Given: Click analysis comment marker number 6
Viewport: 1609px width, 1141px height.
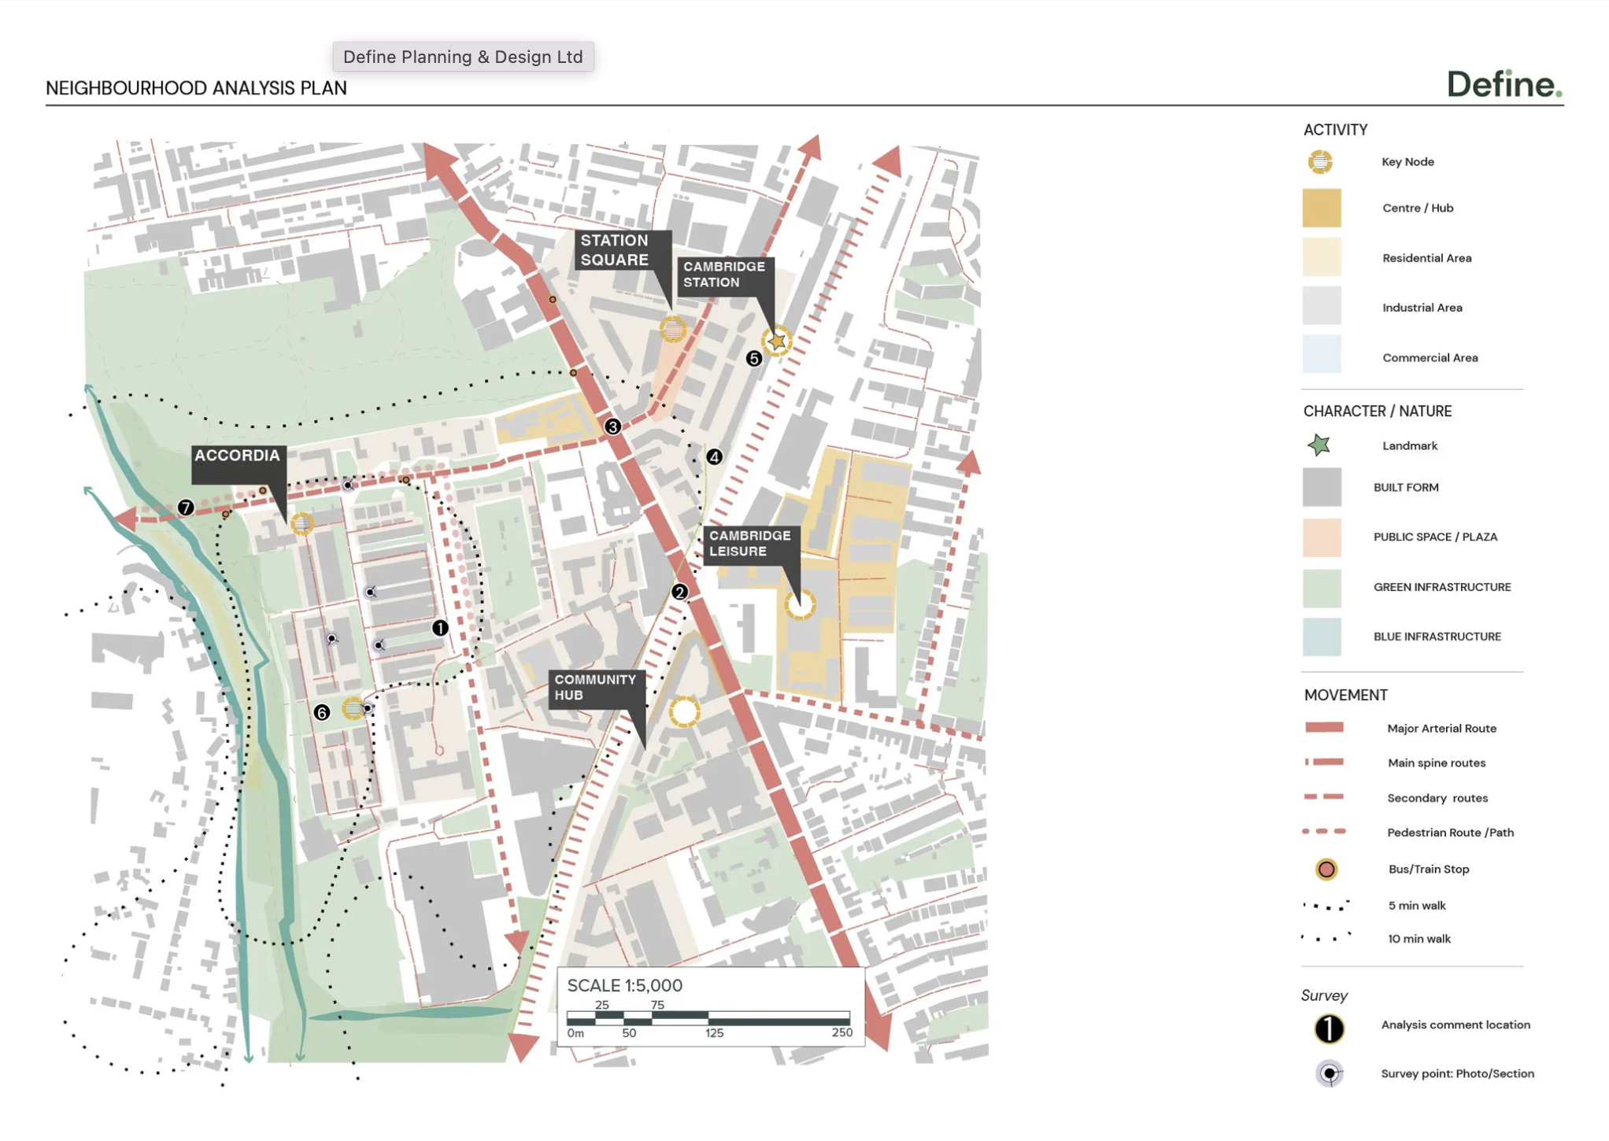Looking at the screenshot, I should tap(321, 713).
